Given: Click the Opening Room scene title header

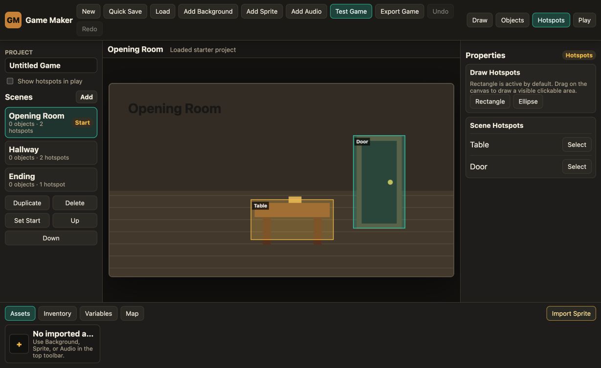Looking at the screenshot, I should pyautogui.click(x=135, y=49).
